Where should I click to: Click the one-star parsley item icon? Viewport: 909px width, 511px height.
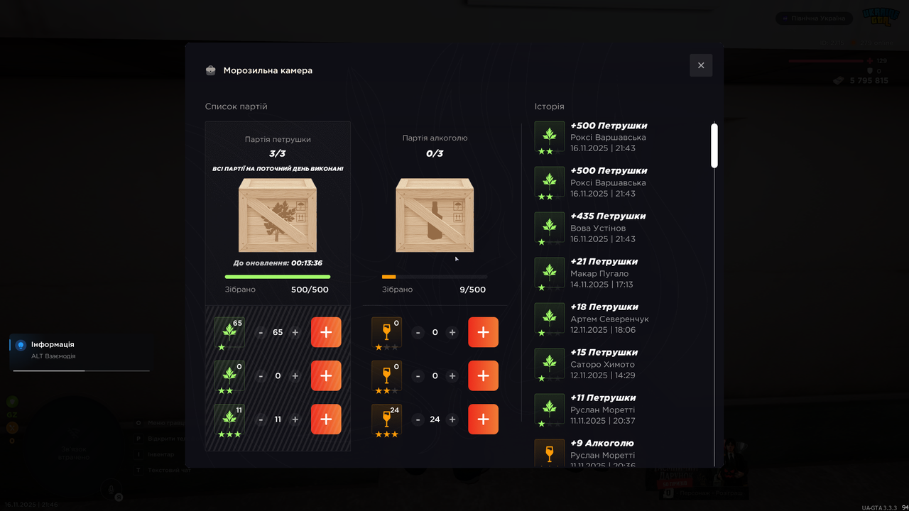tap(229, 331)
